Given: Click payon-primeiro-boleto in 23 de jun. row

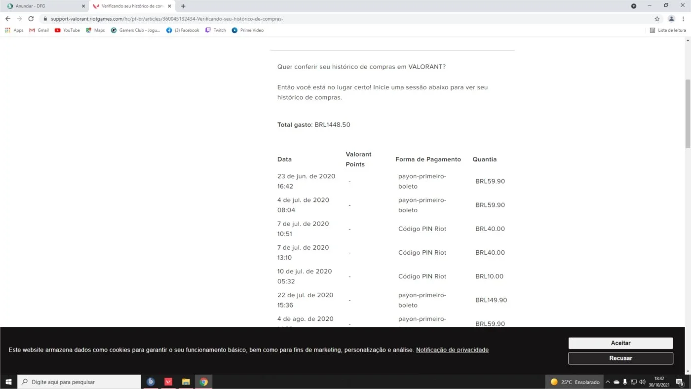Looking at the screenshot, I should click(x=422, y=181).
